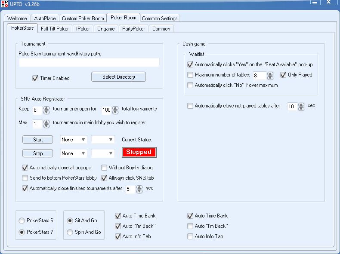Click the total tournaments number field
340x254 pixels.
[x=107, y=110]
